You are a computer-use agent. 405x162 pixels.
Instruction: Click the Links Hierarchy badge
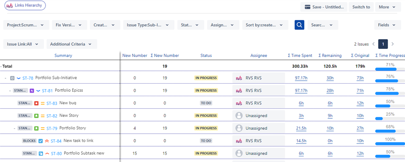click(25, 5)
